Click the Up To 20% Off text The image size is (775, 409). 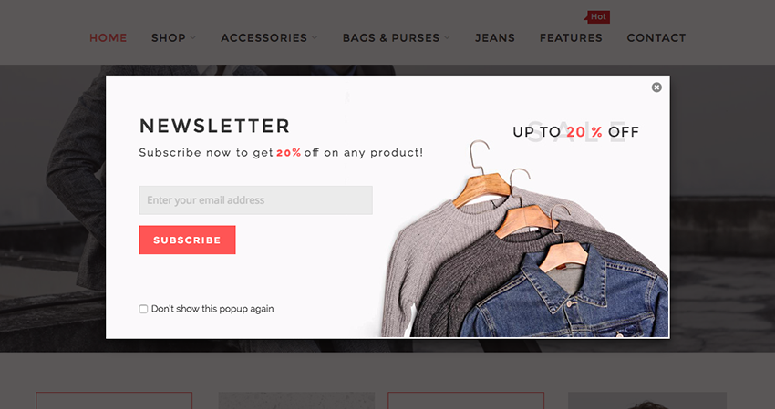click(576, 132)
